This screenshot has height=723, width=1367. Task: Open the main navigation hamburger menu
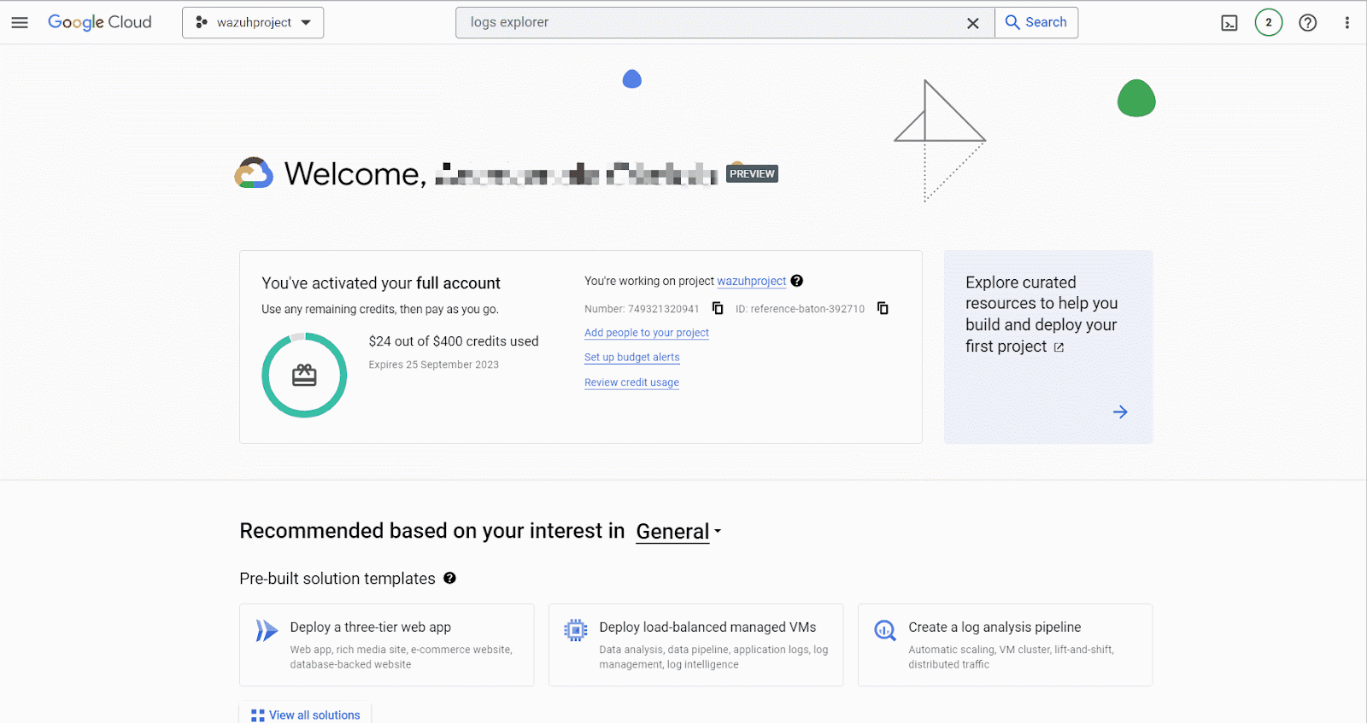[20, 23]
